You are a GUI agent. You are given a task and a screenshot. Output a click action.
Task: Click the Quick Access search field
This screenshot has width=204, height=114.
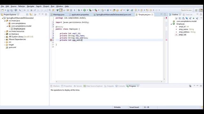pyautogui.click(x=186, y=10)
